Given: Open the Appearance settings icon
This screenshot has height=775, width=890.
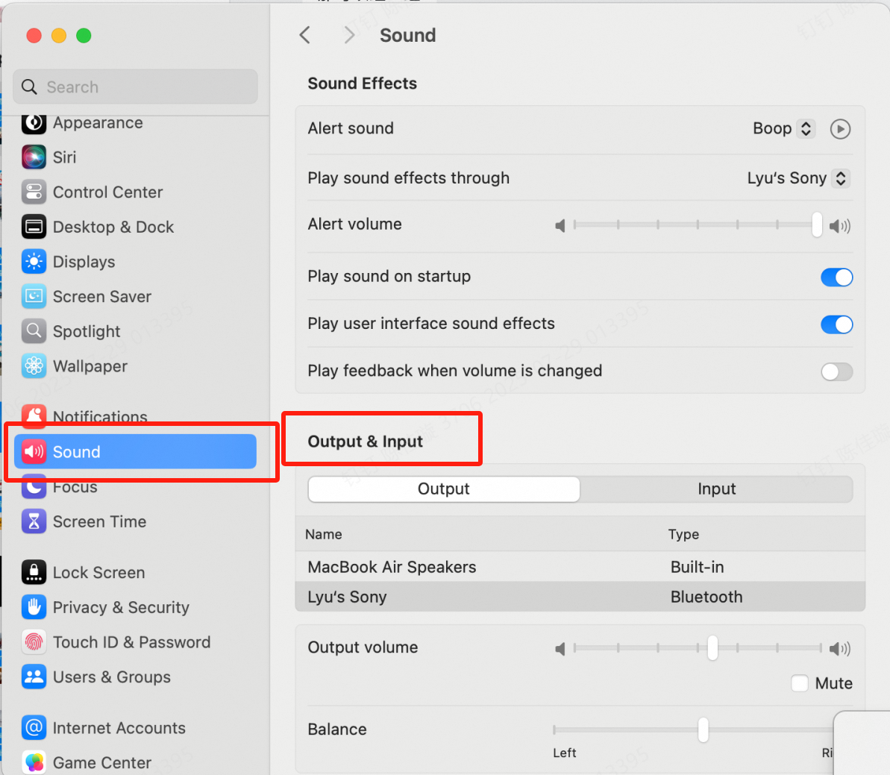Looking at the screenshot, I should (x=34, y=122).
